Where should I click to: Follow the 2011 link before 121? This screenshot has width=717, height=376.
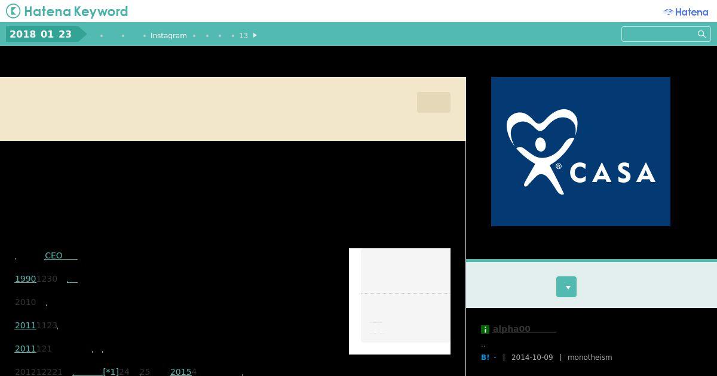pyautogui.click(x=26, y=349)
